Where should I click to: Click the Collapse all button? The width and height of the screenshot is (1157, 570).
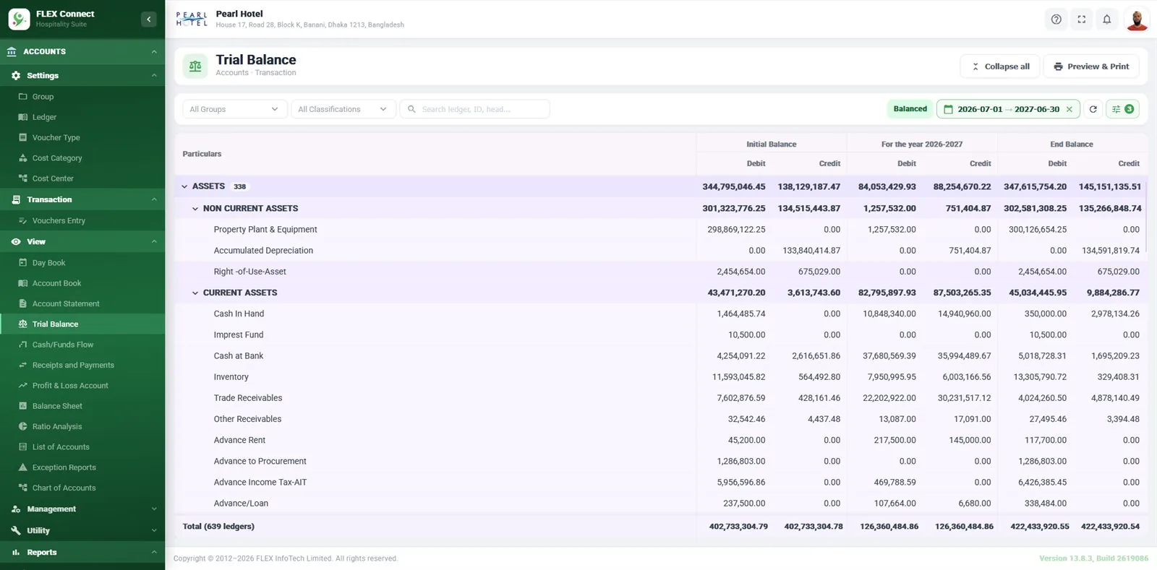1000,66
